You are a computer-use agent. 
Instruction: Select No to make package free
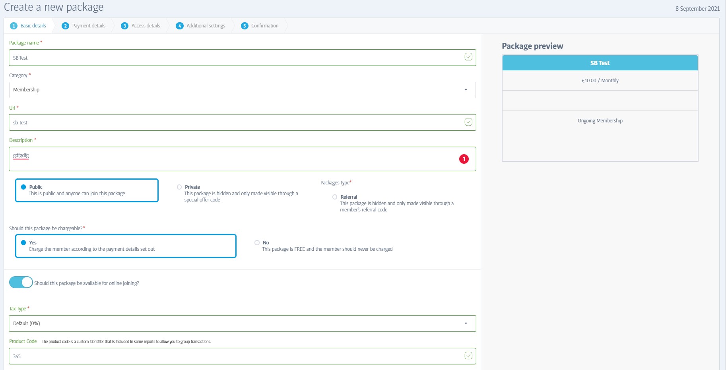tap(257, 242)
